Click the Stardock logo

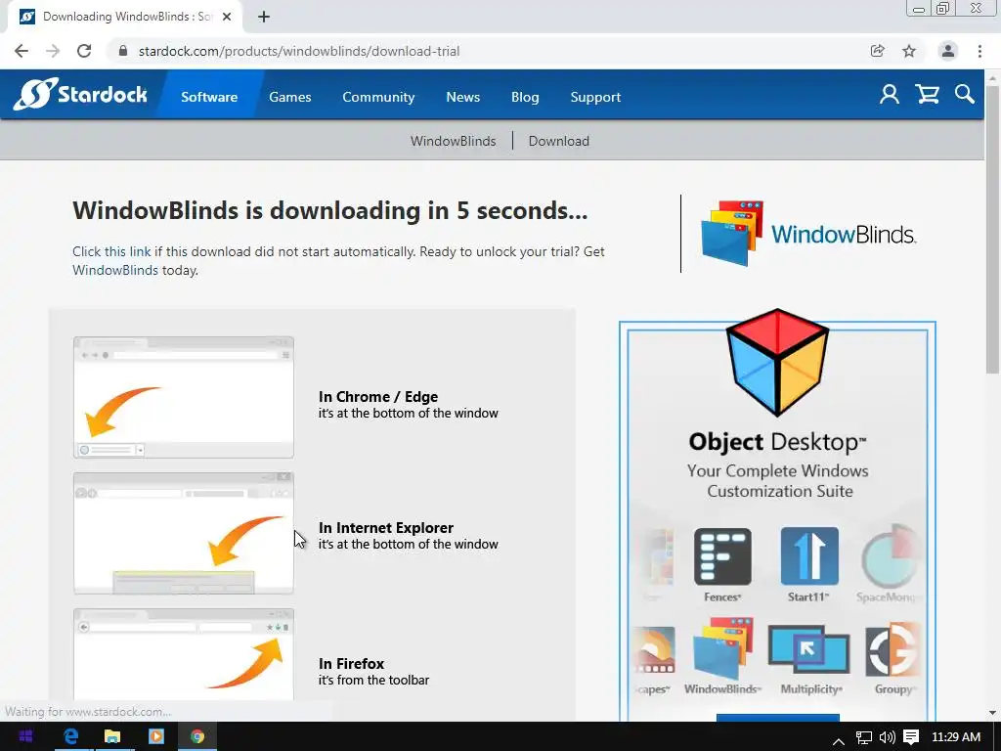(80, 95)
